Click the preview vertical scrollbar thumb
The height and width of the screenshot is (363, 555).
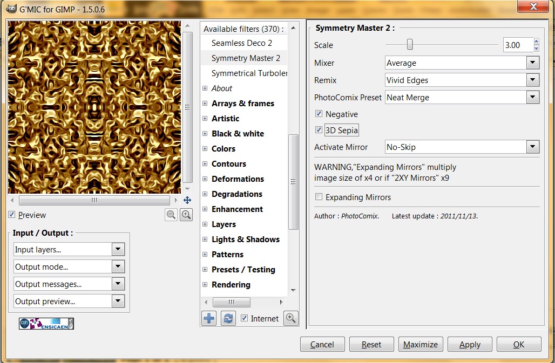187,107
